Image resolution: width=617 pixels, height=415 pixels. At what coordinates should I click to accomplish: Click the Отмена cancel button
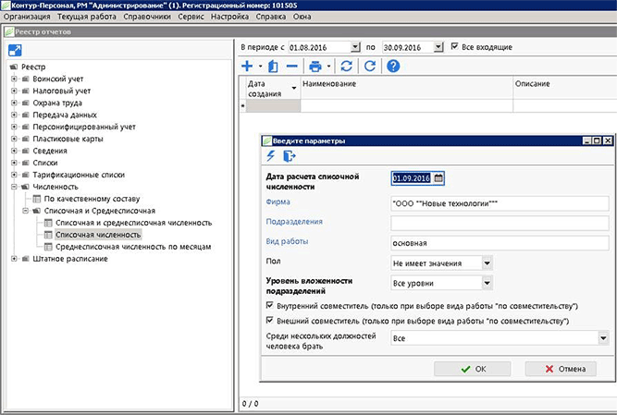(x=561, y=369)
